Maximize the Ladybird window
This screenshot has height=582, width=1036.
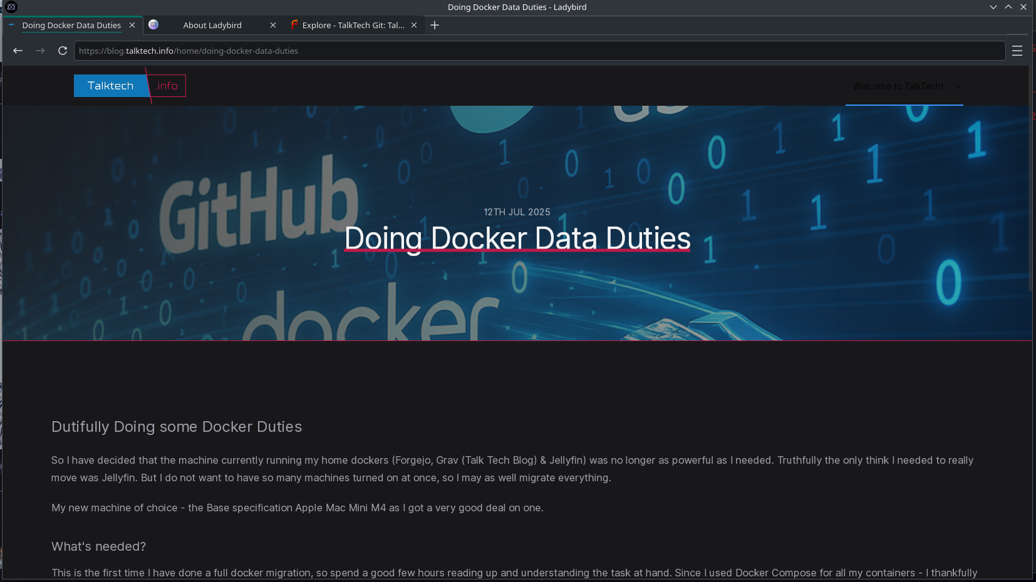[1008, 7]
